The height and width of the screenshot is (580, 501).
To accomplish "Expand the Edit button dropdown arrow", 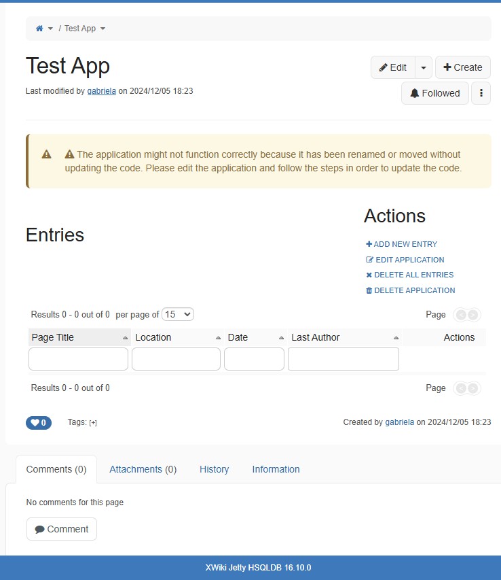I will 423,67.
